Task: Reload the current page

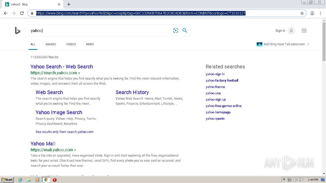Action: pos(22,13)
